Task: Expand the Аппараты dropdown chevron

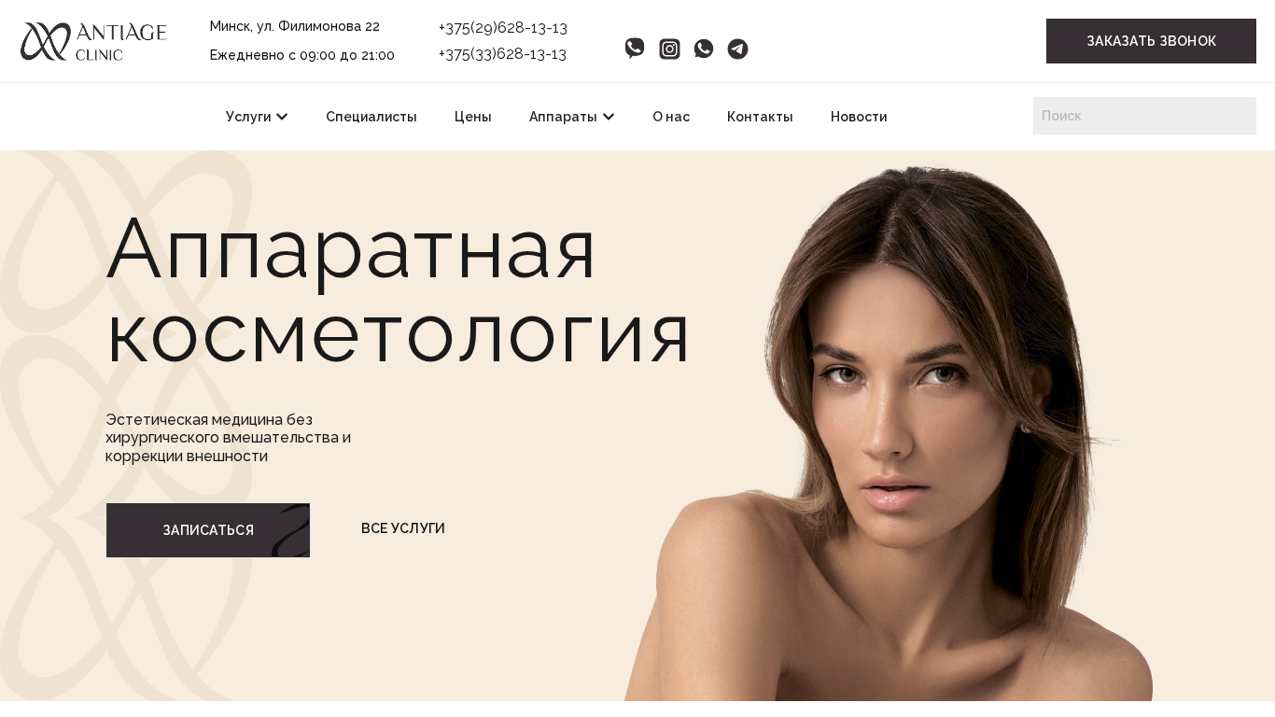Action: click(x=609, y=116)
